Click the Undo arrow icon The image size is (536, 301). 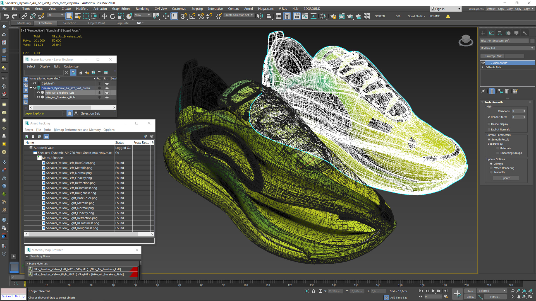click(6, 16)
